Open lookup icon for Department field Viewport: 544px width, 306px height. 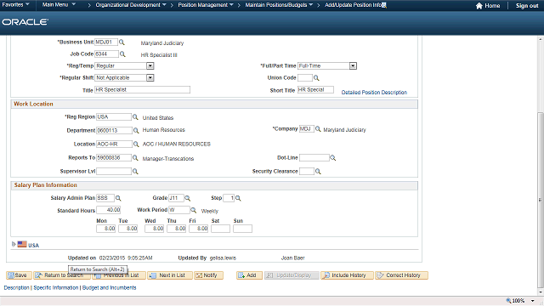[x=136, y=130]
